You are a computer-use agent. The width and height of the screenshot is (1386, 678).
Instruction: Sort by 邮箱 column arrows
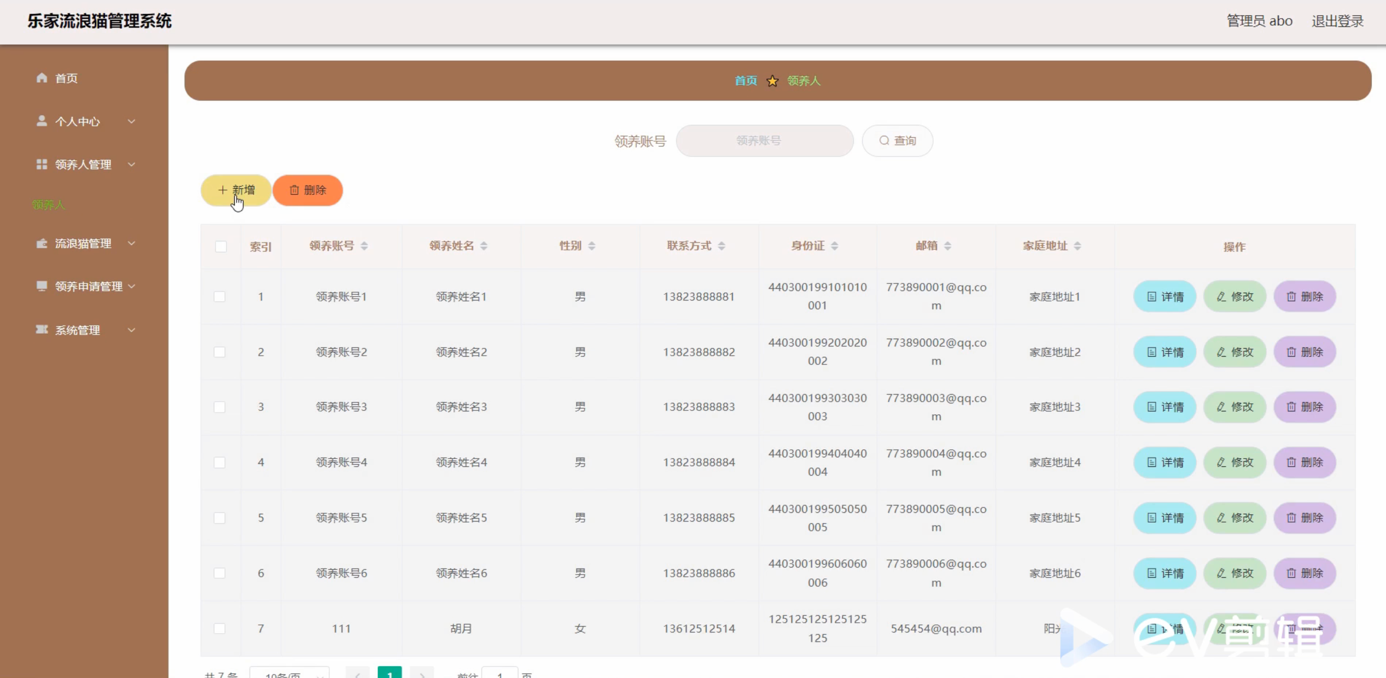[x=947, y=246]
